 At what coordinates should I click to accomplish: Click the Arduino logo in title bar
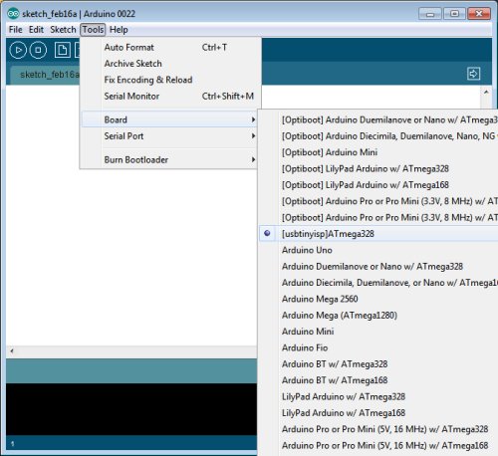coord(13,14)
